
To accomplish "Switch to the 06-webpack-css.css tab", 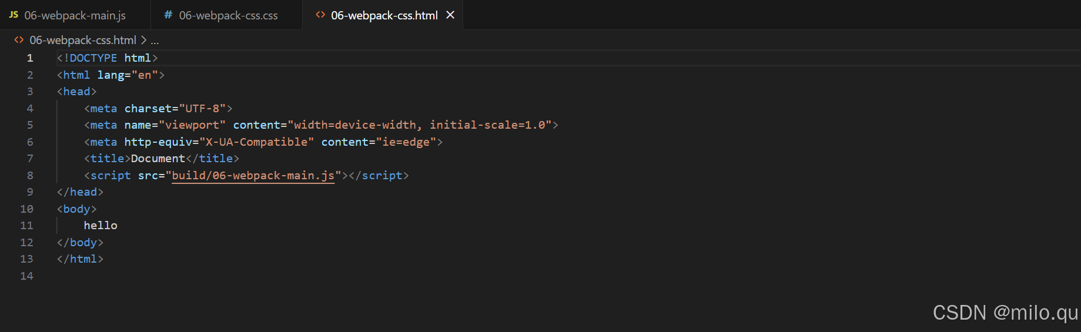I will [227, 15].
